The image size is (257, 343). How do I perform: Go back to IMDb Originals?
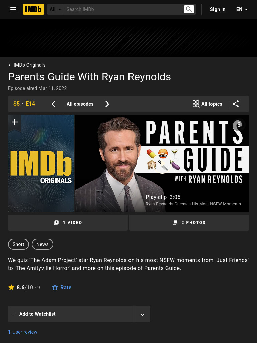click(x=27, y=65)
